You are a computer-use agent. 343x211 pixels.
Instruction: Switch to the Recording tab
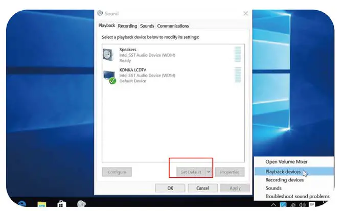click(127, 26)
